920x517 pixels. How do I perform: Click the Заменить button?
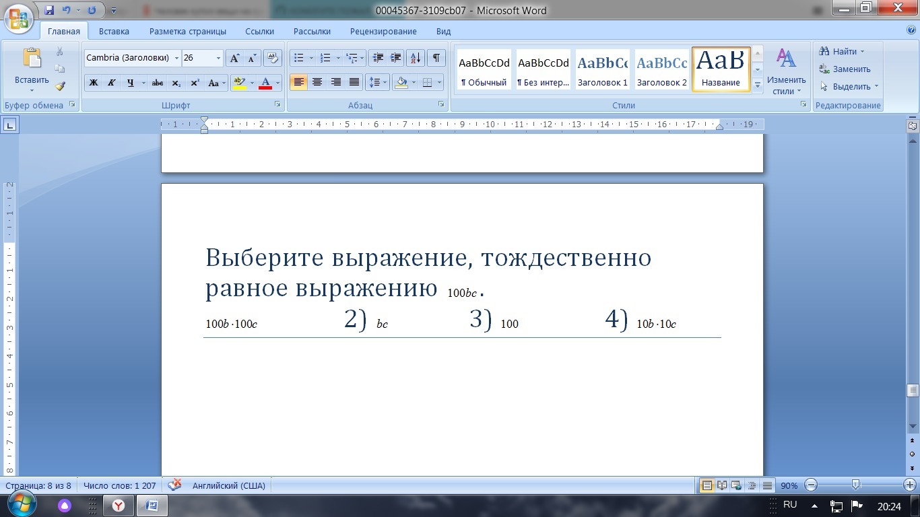point(851,69)
